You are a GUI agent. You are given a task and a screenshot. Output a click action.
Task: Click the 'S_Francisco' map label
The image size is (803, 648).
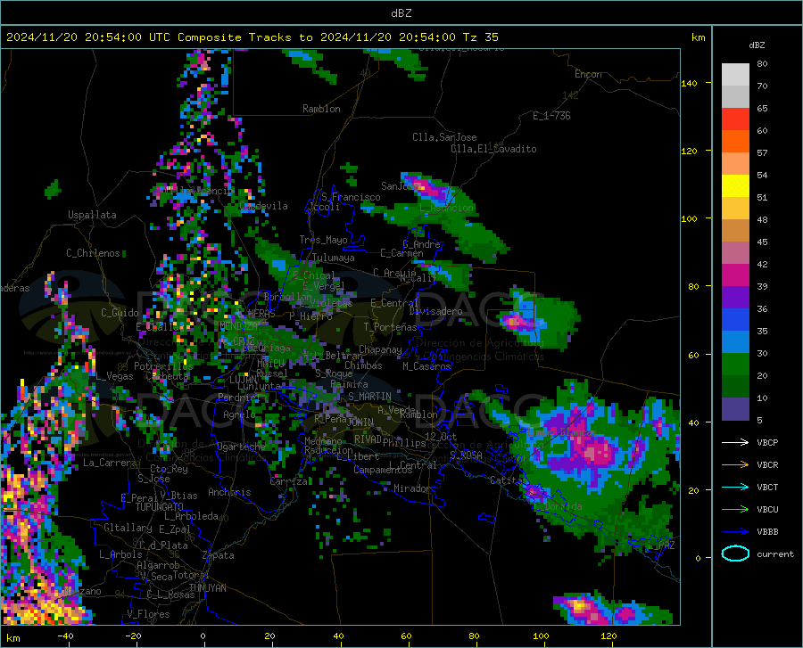click(x=351, y=197)
